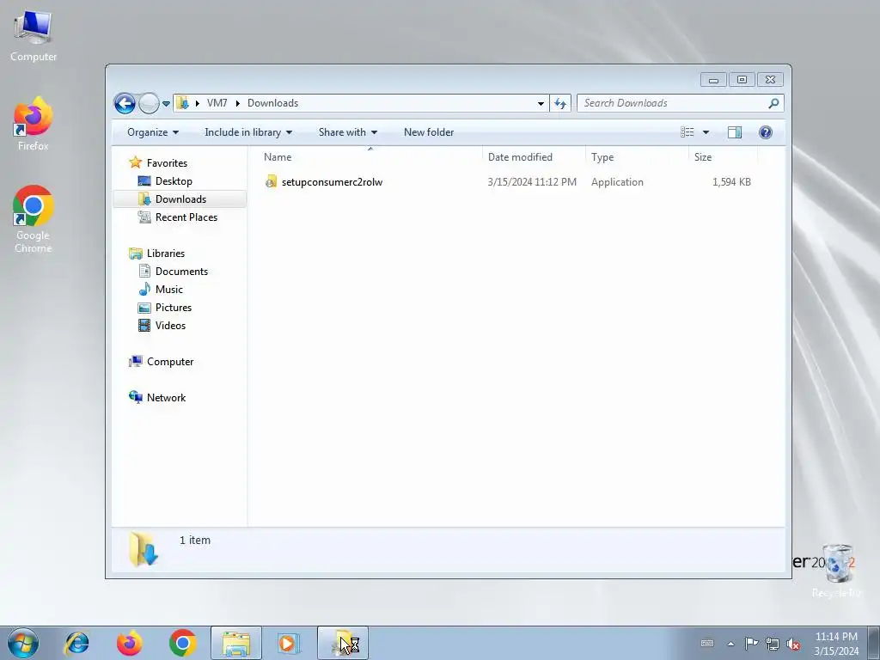Open the Music library
The height and width of the screenshot is (660, 880).
pyautogui.click(x=169, y=289)
